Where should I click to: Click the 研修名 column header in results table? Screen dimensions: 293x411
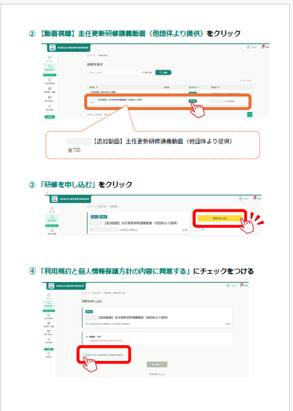pyautogui.click(x=94, y=87)
